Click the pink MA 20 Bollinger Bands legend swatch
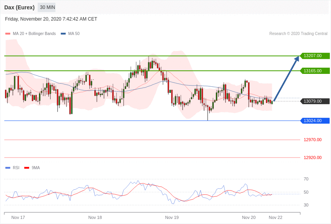Image resolution: width=331 pixels, height=224 pixels. pyautogui.click(x=8, y=34)
